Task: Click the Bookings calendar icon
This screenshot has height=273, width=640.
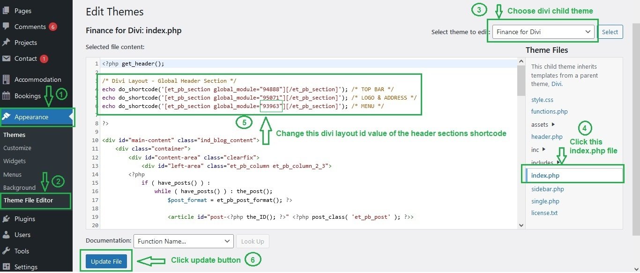Action: point(6,96)
